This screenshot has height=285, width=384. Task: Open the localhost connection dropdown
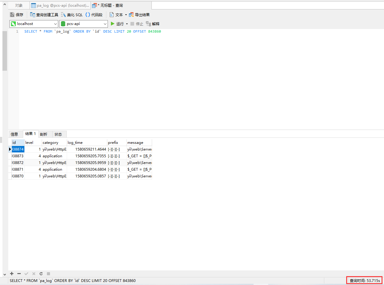click(x=34, y=24)
